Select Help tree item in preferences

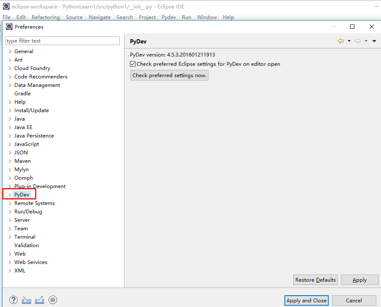tap(20, 102)
